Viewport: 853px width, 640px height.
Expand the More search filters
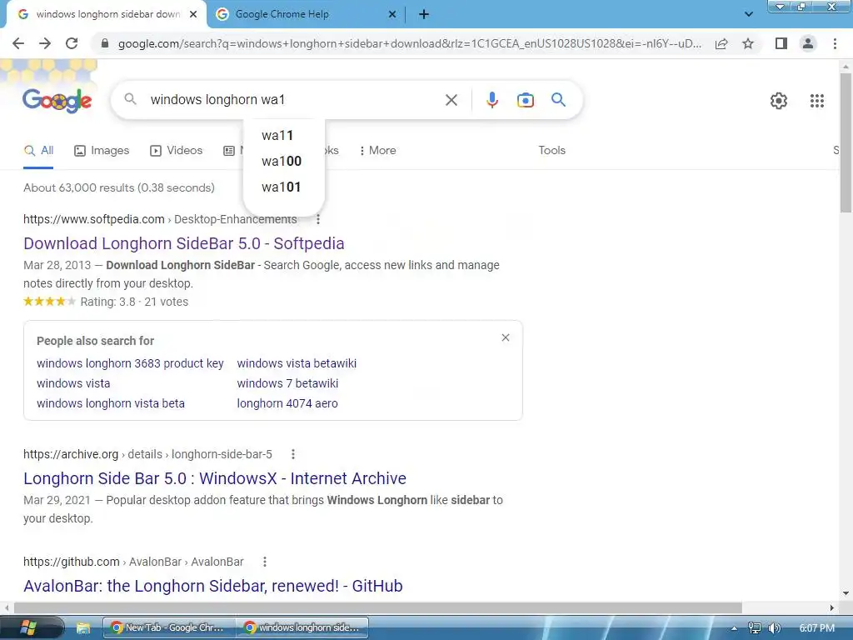coord(377,151)
